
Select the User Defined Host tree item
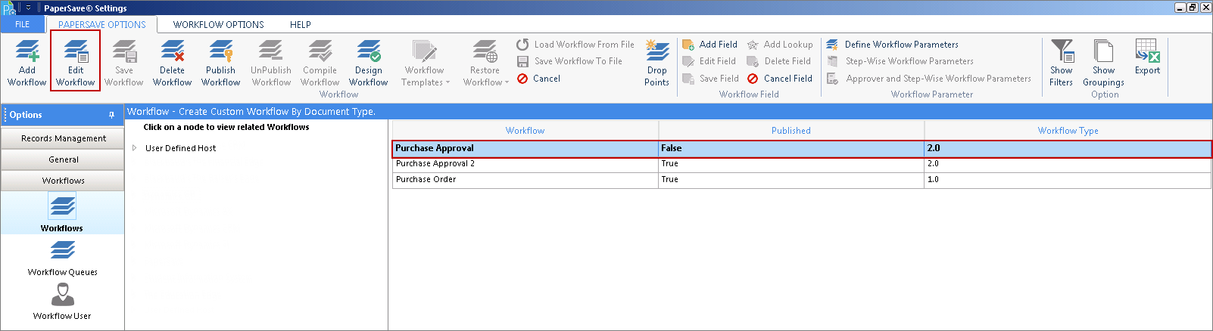(x=180, y=148)
